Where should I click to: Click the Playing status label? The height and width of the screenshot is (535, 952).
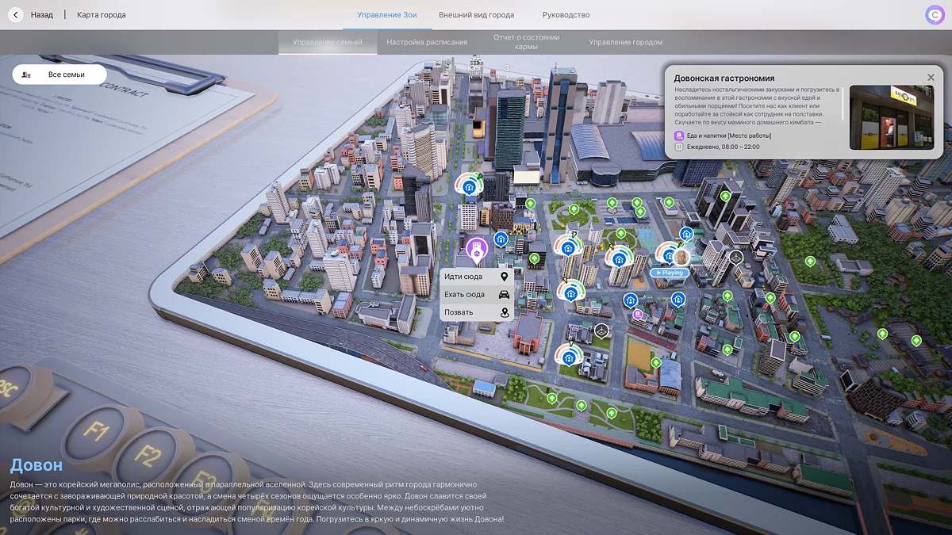(x=669, y=273)
